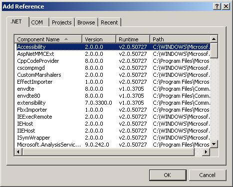Select the Browse tab
This screenshot has height=187, width=233.
point(86,22)
